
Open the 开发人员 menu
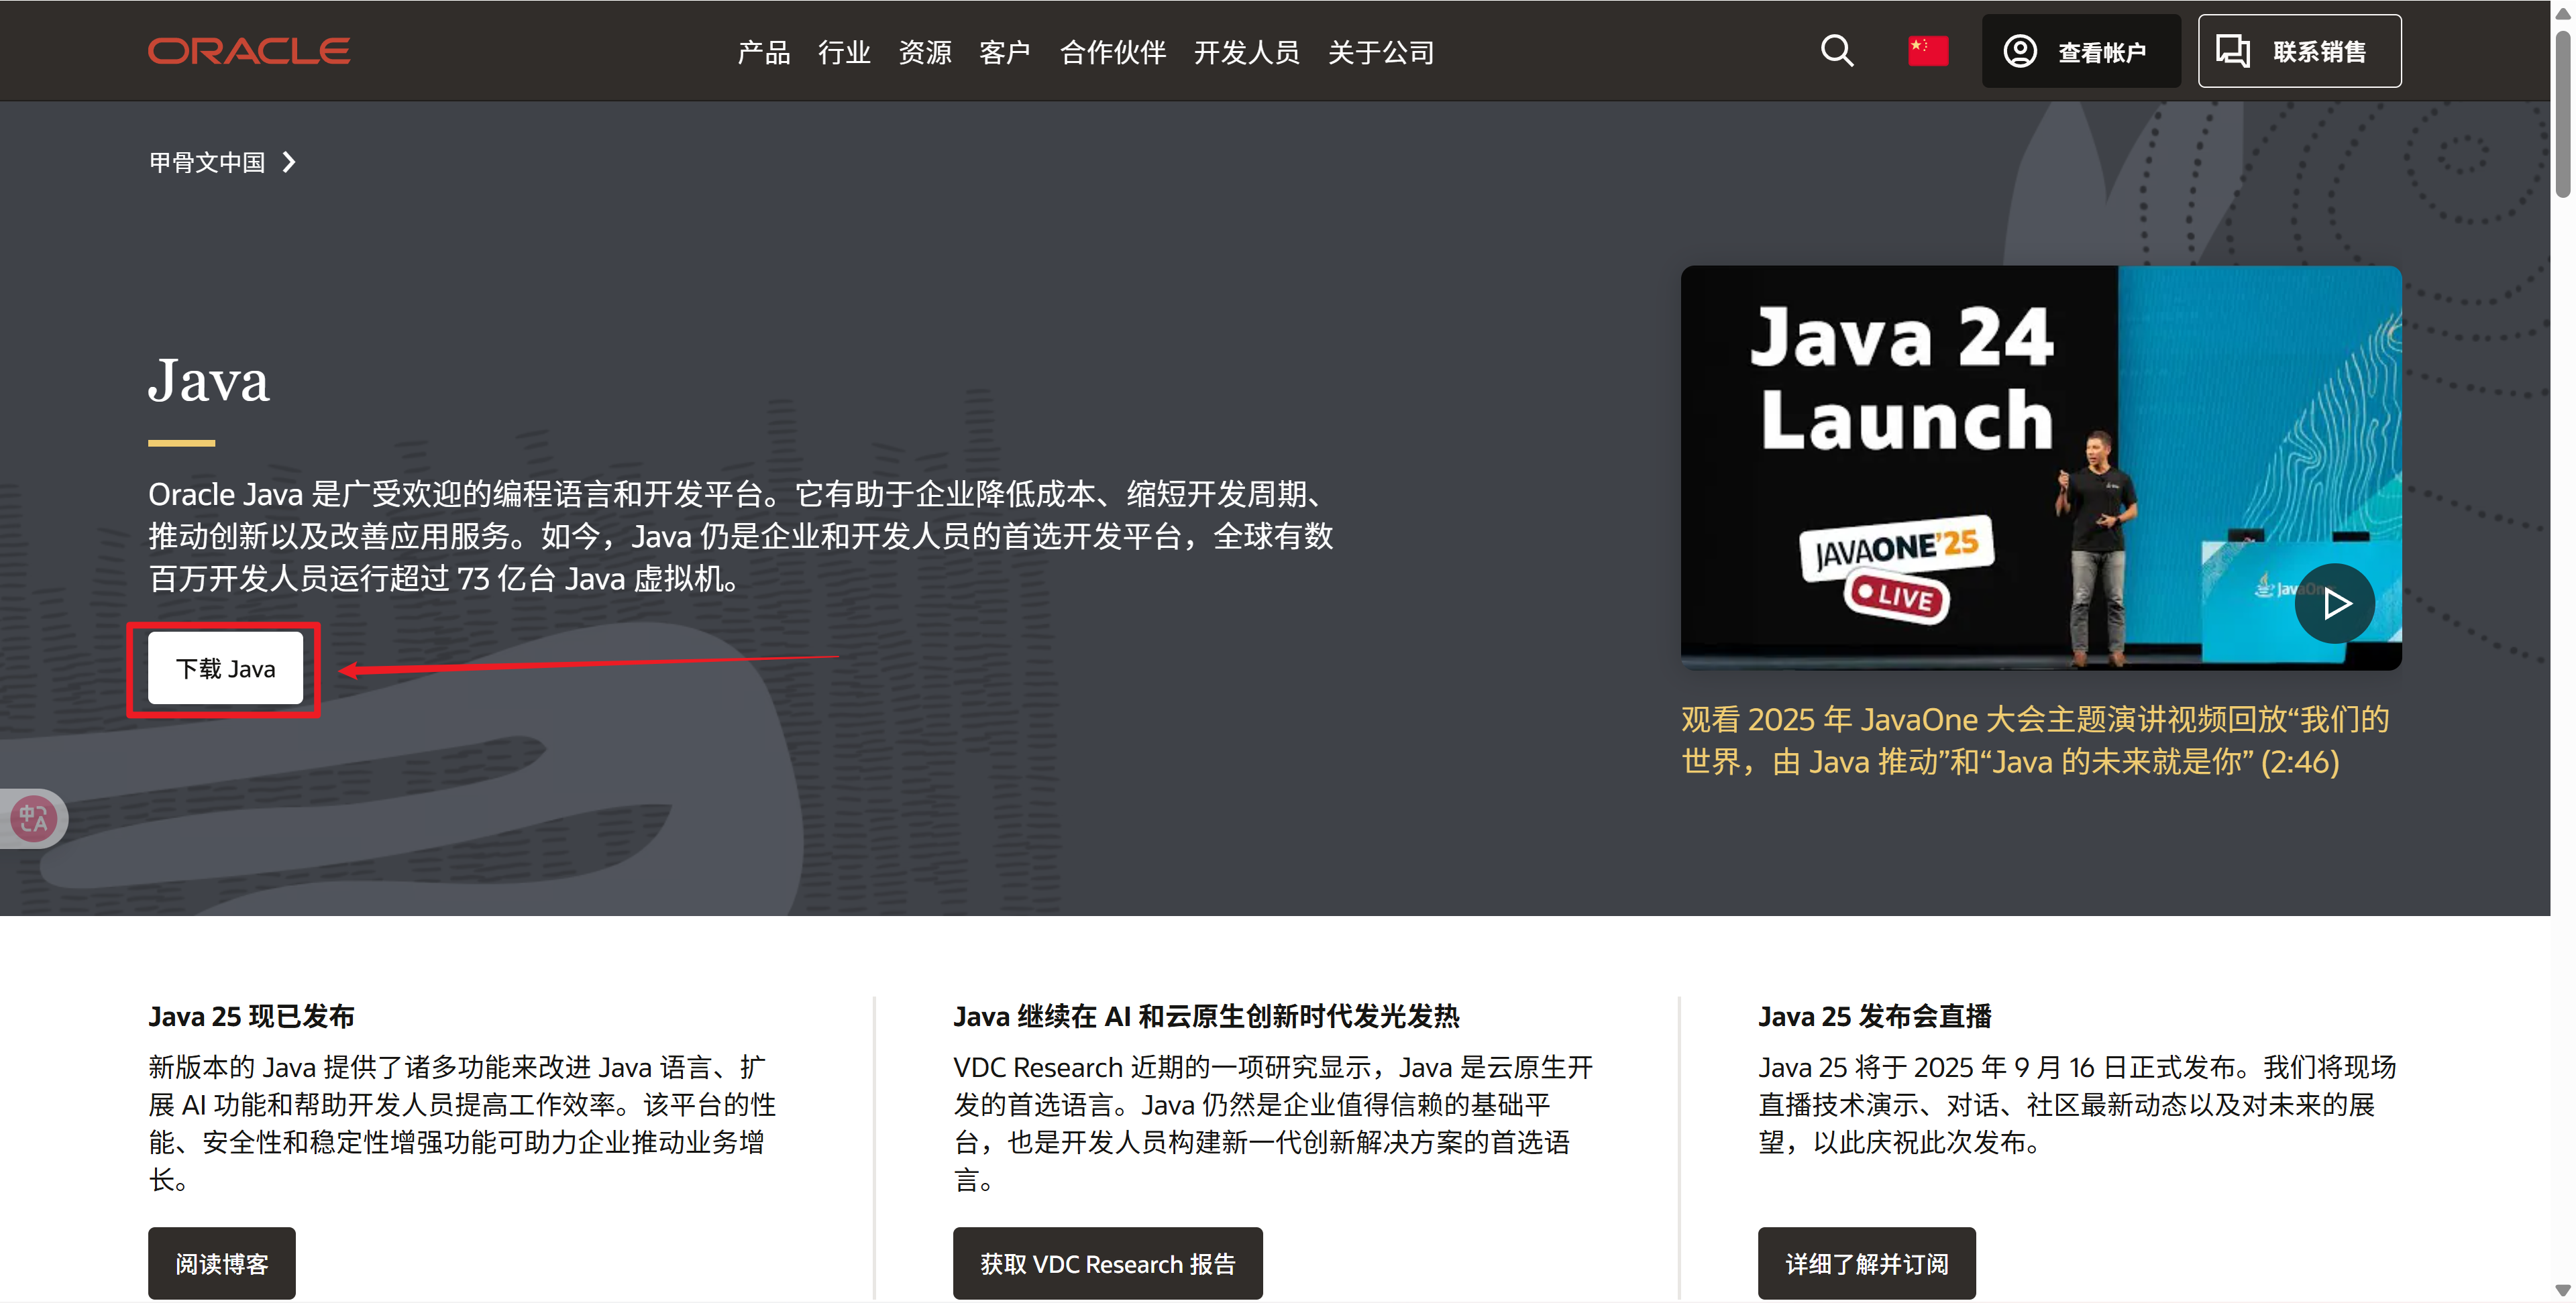pos(1246,52)
